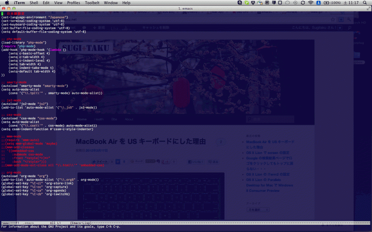This screenshot has height=232, width=372.
Task: Click the Wi-Fi icon in the menu bar
Action: click(x=311, y=3)
